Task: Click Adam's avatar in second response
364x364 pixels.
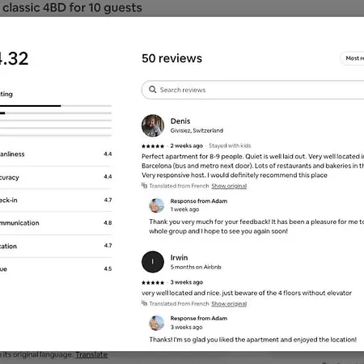Action: tap(157, 323)
